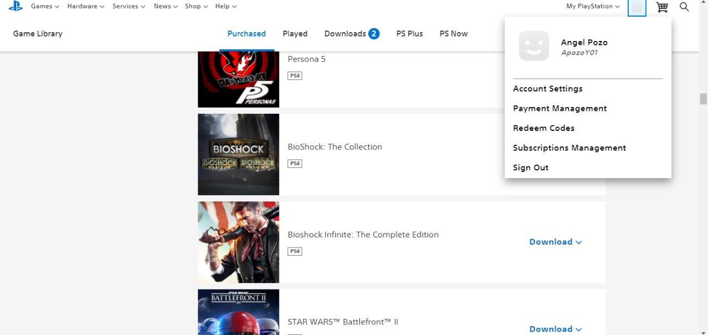711x335 pixels.
Task: Open Account Settings from profile menu
Action: tap(548, 89)
